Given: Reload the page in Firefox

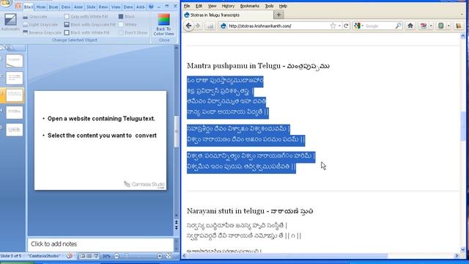Looking at the screenshot, I should (347, 26).
